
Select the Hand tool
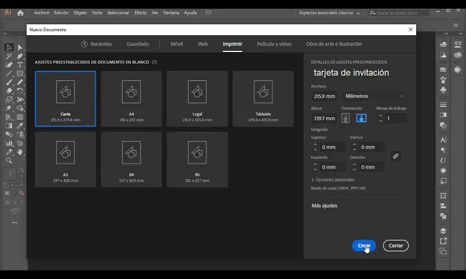coord(20,152)
